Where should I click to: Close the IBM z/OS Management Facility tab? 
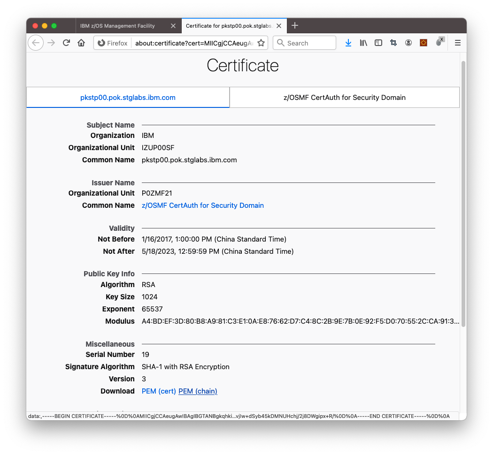173,26
